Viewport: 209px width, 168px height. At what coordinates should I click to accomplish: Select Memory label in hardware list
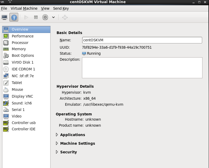(x=19, y=49)
